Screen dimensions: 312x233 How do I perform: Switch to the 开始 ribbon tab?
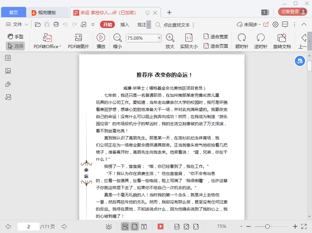point(107,25)
